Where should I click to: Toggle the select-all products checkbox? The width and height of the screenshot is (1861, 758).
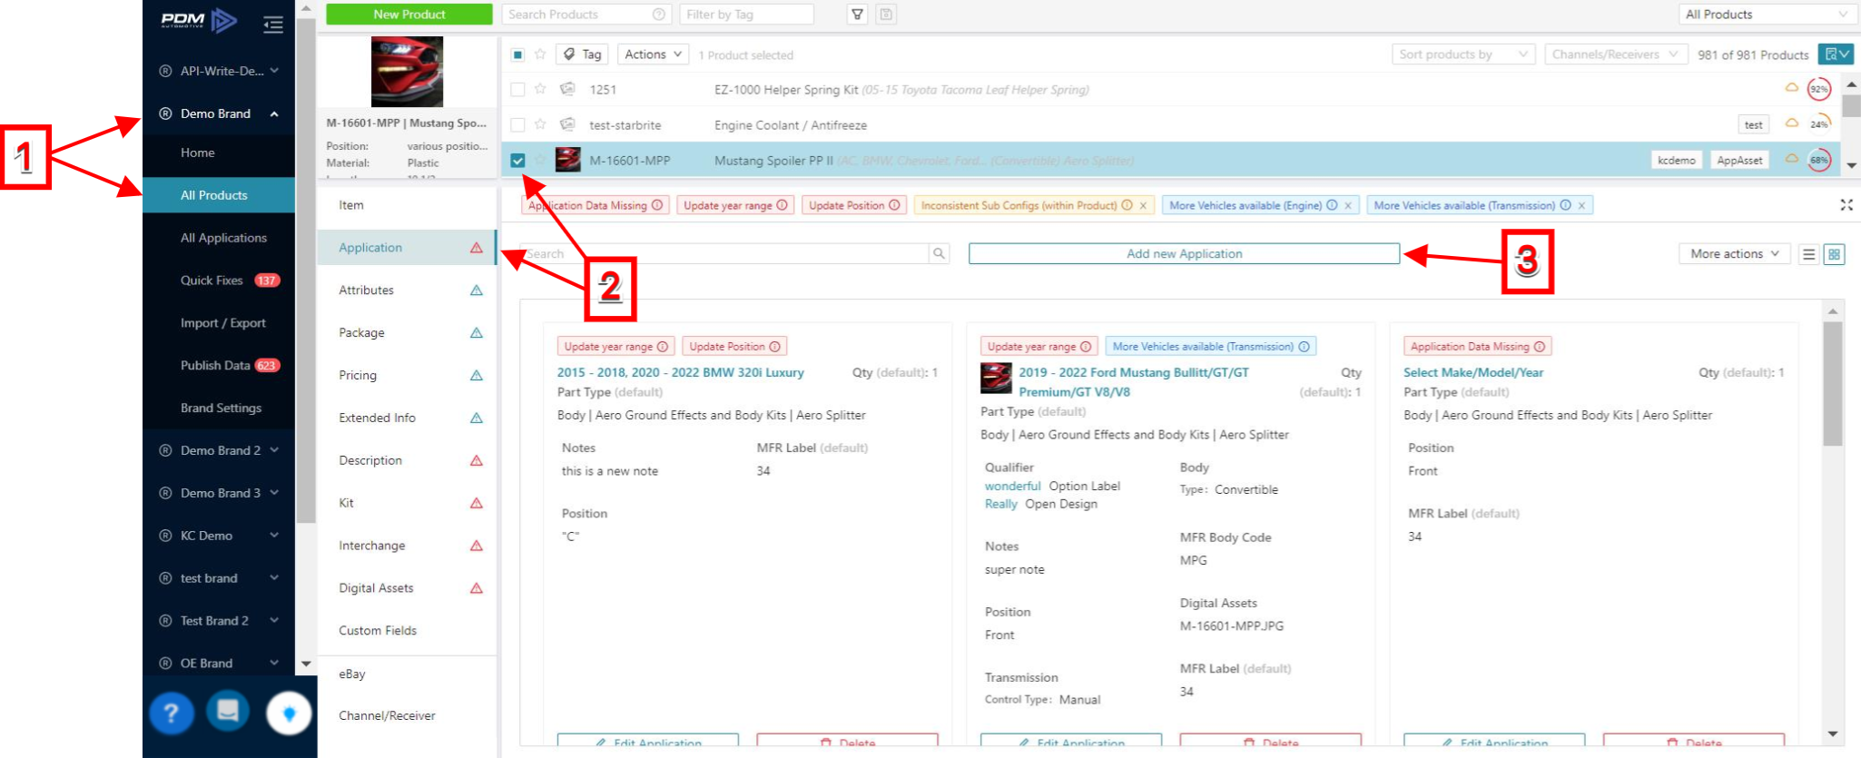coord(517,54)
